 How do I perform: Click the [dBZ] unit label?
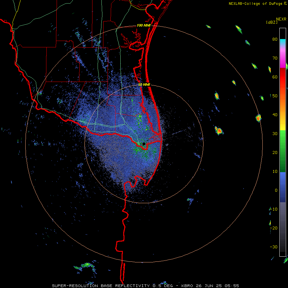click(x=272, y=22)
